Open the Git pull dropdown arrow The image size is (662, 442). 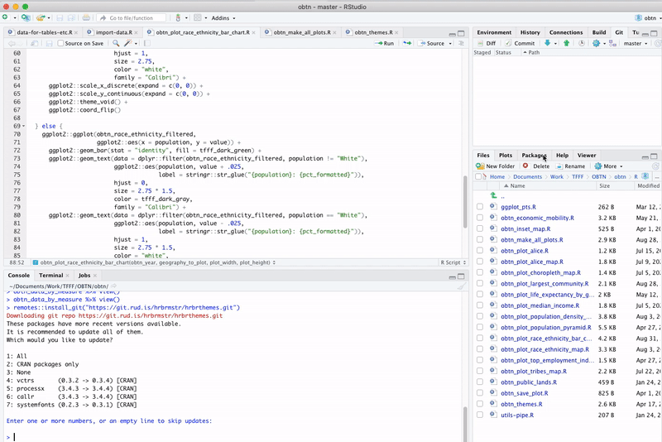[555, 43]
